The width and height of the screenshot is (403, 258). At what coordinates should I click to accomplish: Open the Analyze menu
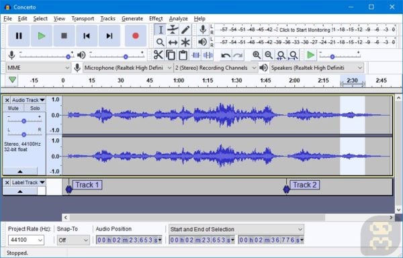178,19
